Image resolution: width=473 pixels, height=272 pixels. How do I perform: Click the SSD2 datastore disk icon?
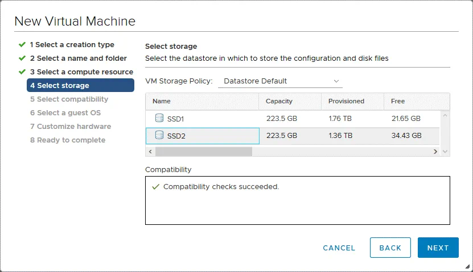[x=159, y=136]
